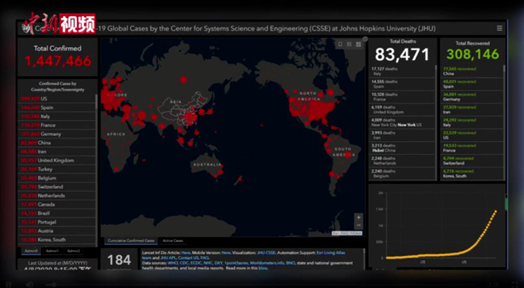Zoom out on the map with minus button
The width and height of the screenshot is (524, 288).
[x=358, y=225]
